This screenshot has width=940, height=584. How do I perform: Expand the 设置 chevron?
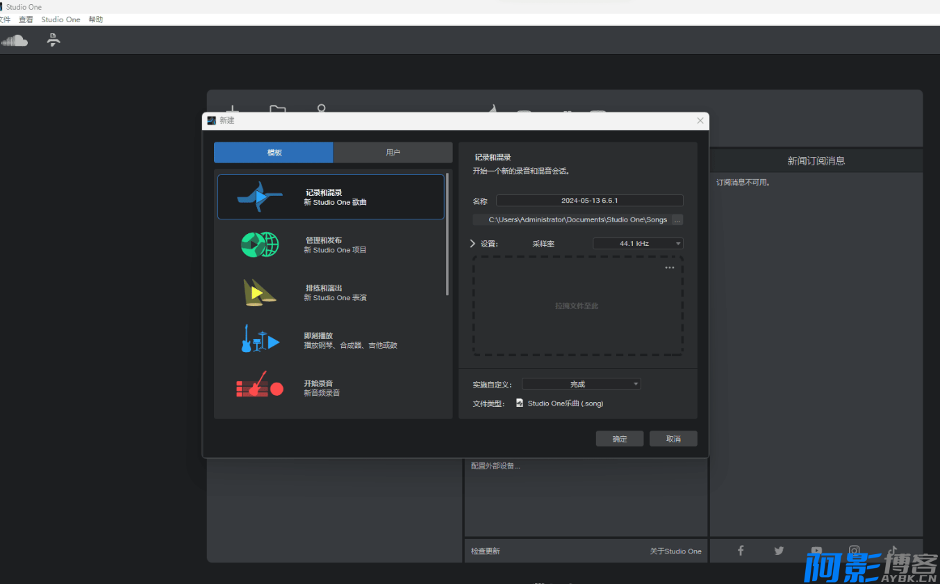473,244
